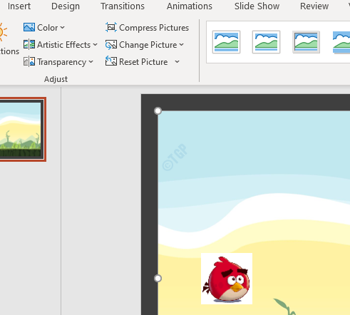The image size is (350, 315).
Task: Apply the second picture style thumbnail
Action: [x=266, y=42]
